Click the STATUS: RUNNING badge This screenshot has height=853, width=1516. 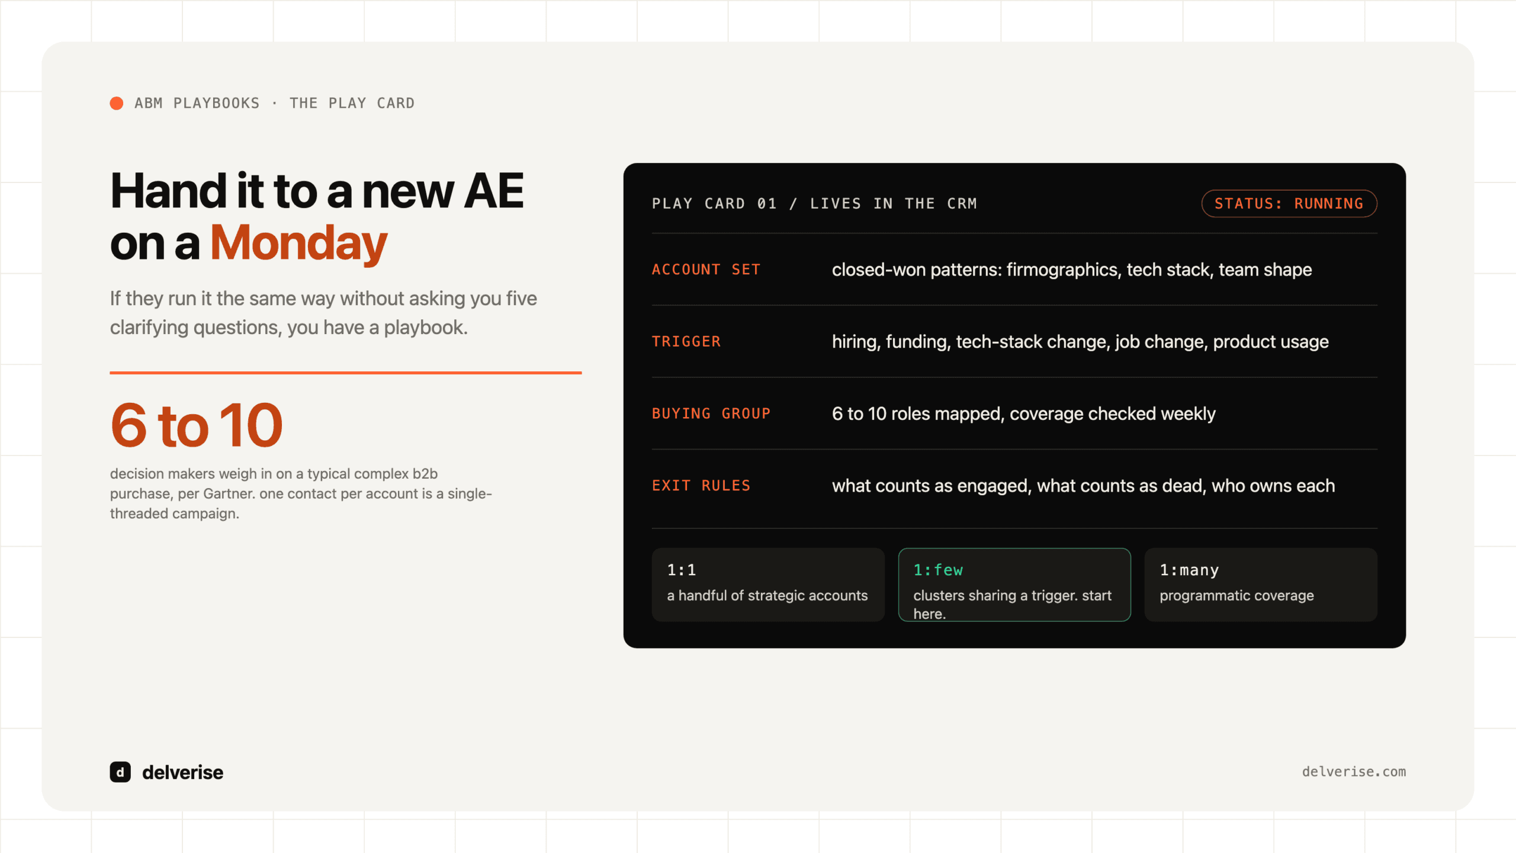coord(1289,203)
